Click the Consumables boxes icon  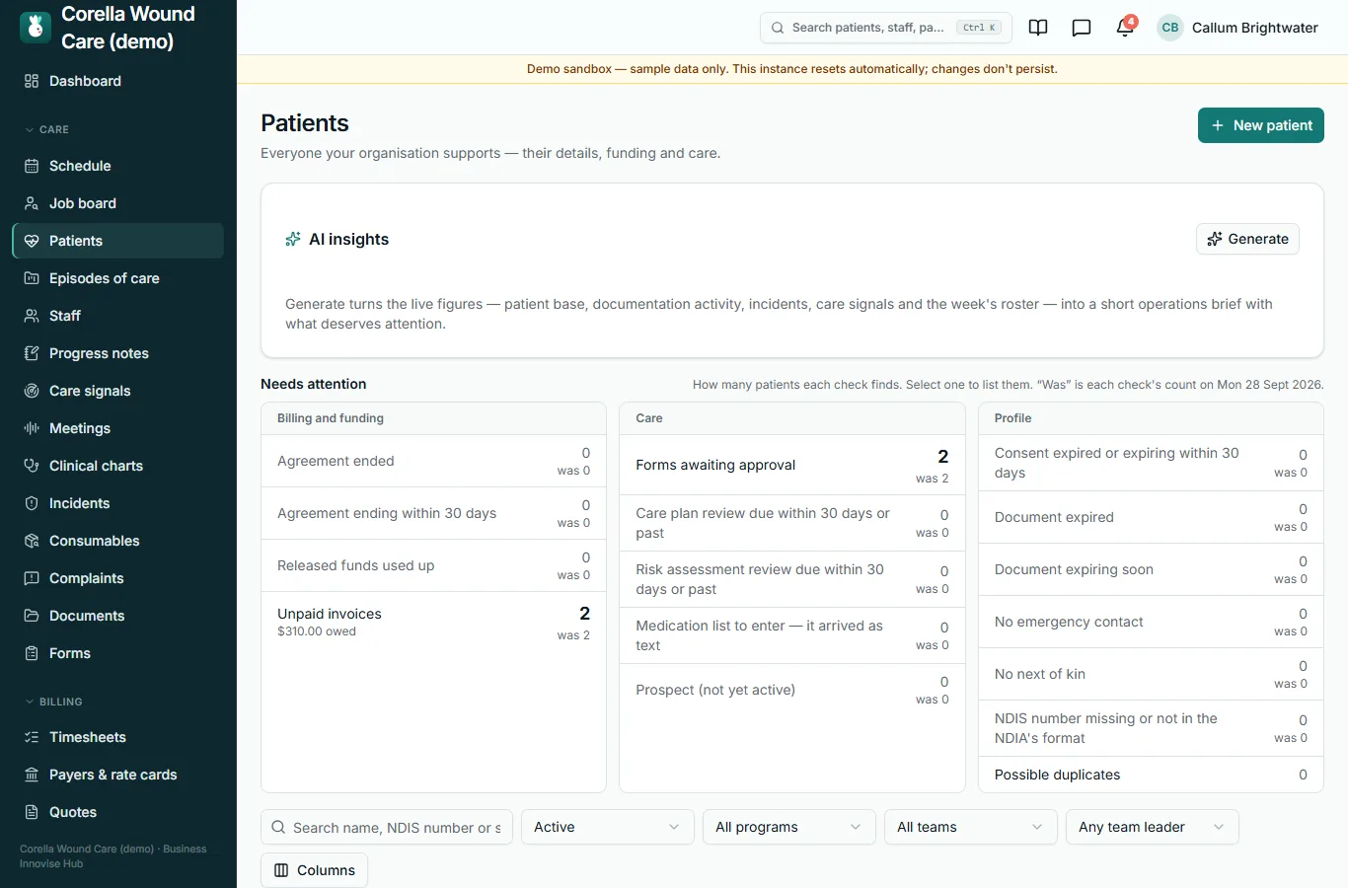[32, 541]
